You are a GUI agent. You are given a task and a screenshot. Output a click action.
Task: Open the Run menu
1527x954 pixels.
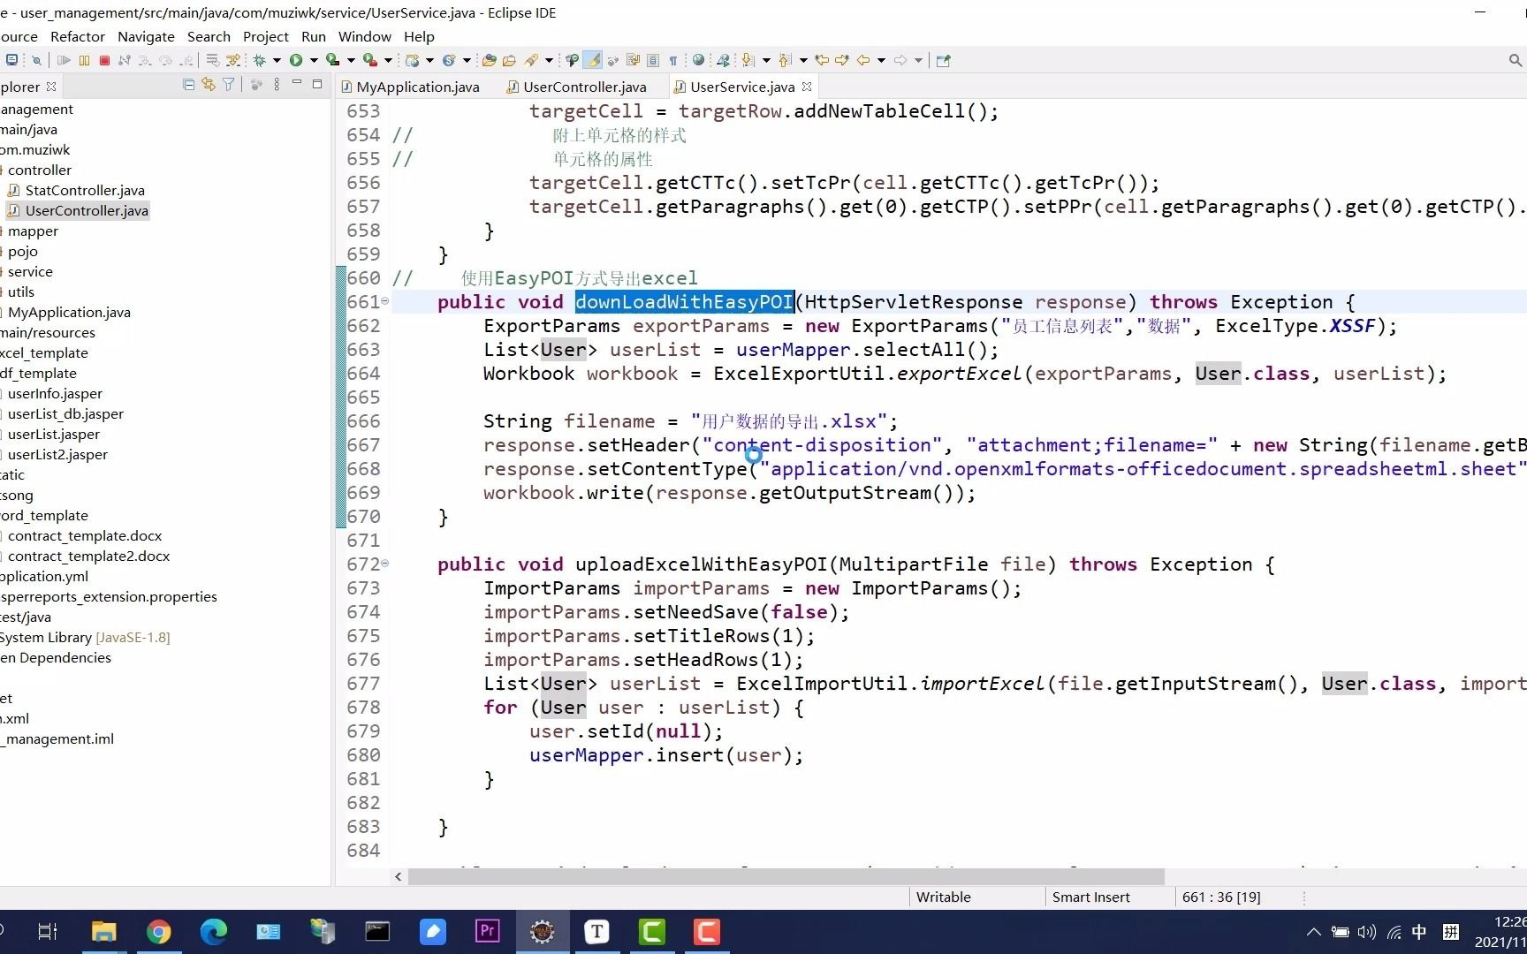pyautogui.click(x=314, y=36)
